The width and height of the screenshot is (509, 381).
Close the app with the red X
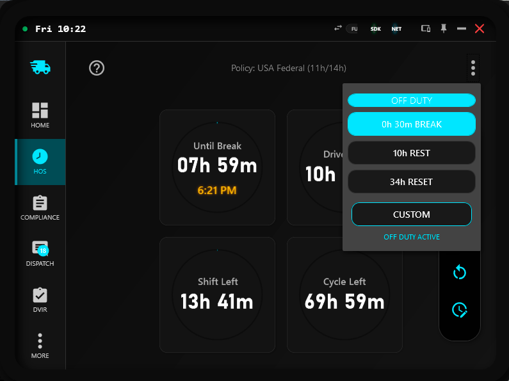pyautogui.click(x=480, y=29)
